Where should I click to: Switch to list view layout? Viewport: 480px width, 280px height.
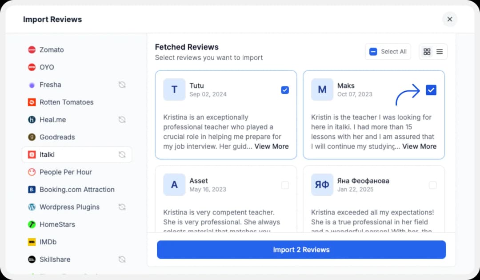tap(439, 51)
